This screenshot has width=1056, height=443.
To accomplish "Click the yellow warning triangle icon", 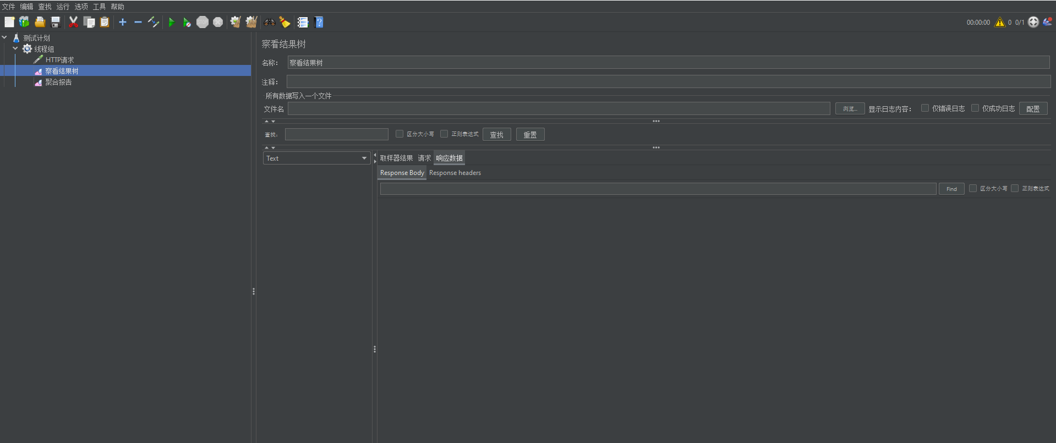I will coord(1000,22).
